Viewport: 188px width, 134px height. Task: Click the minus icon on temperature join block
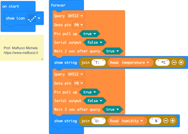point(174,62)
